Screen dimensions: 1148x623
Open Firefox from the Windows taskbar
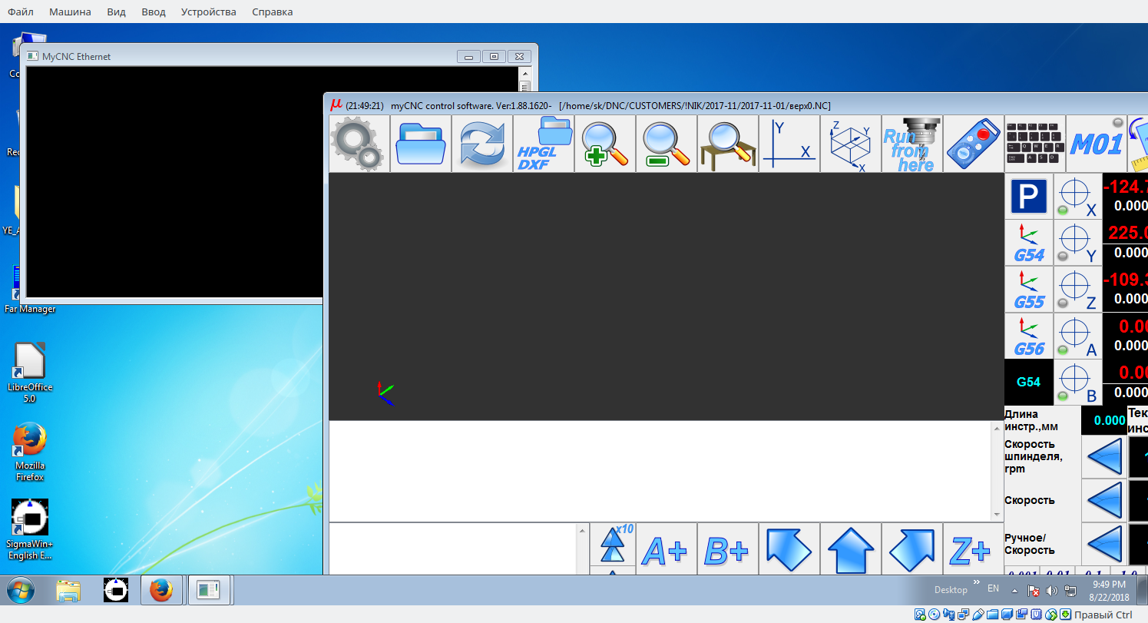(x=161, y=591)
